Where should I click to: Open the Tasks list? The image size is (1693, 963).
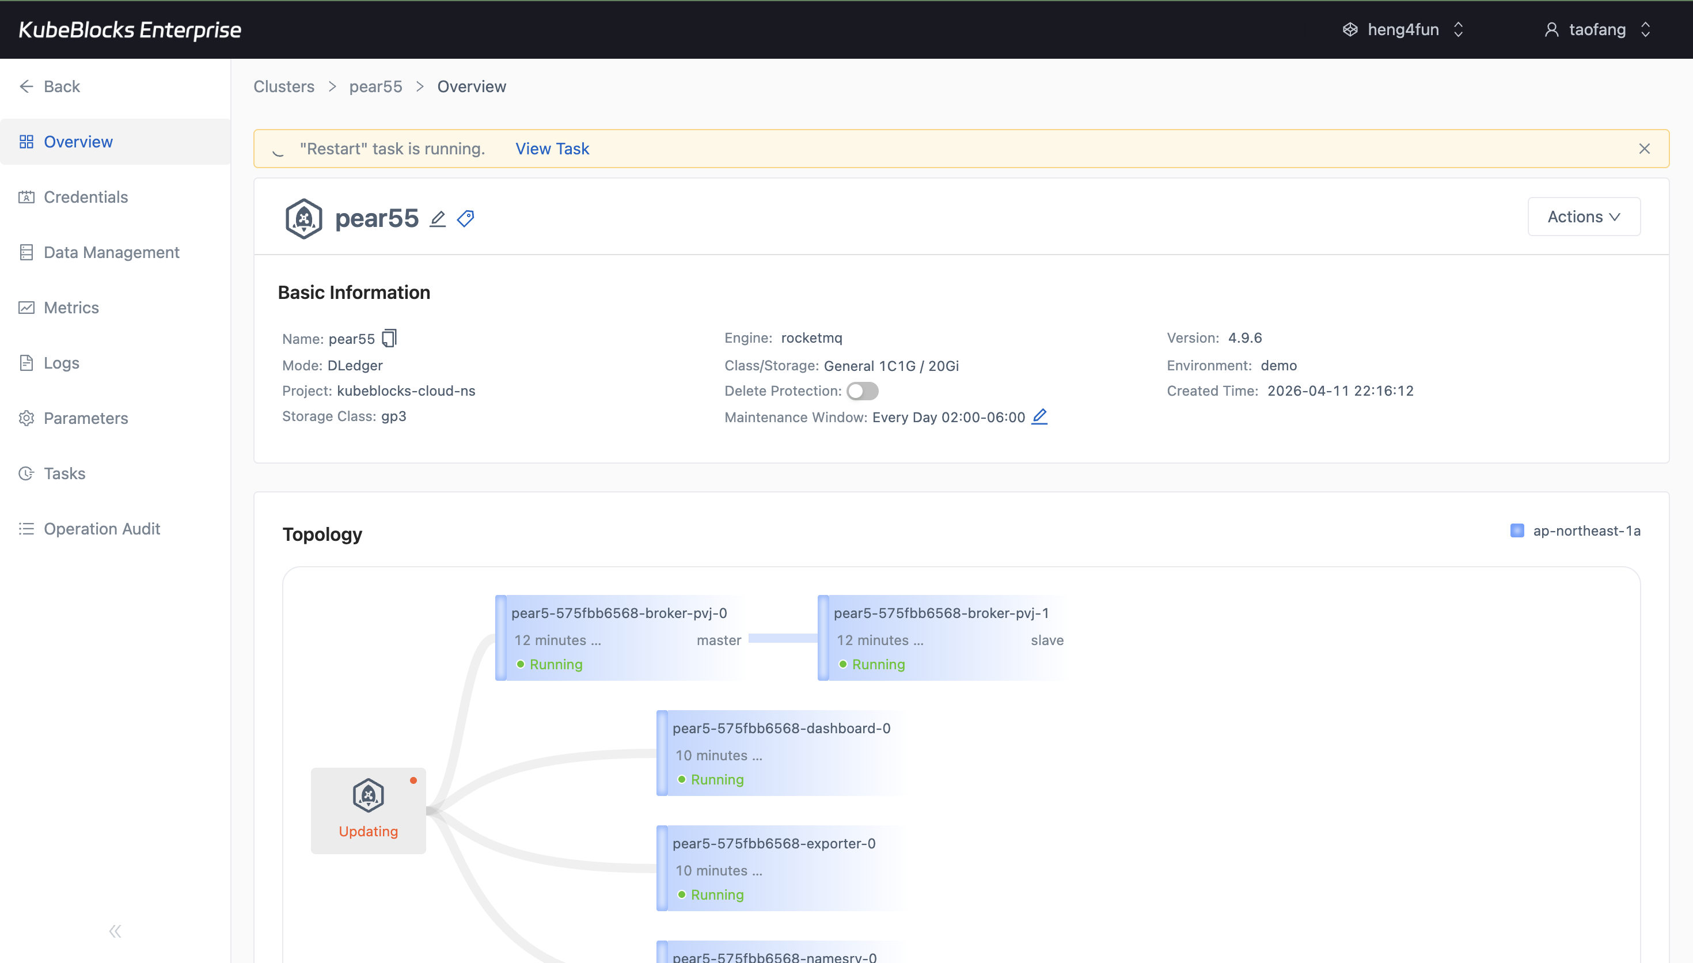click(x=64, y=473)
